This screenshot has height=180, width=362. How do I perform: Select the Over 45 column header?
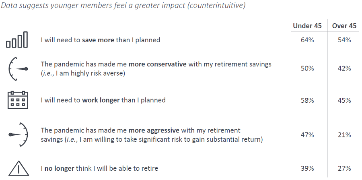tap(344, 26)
